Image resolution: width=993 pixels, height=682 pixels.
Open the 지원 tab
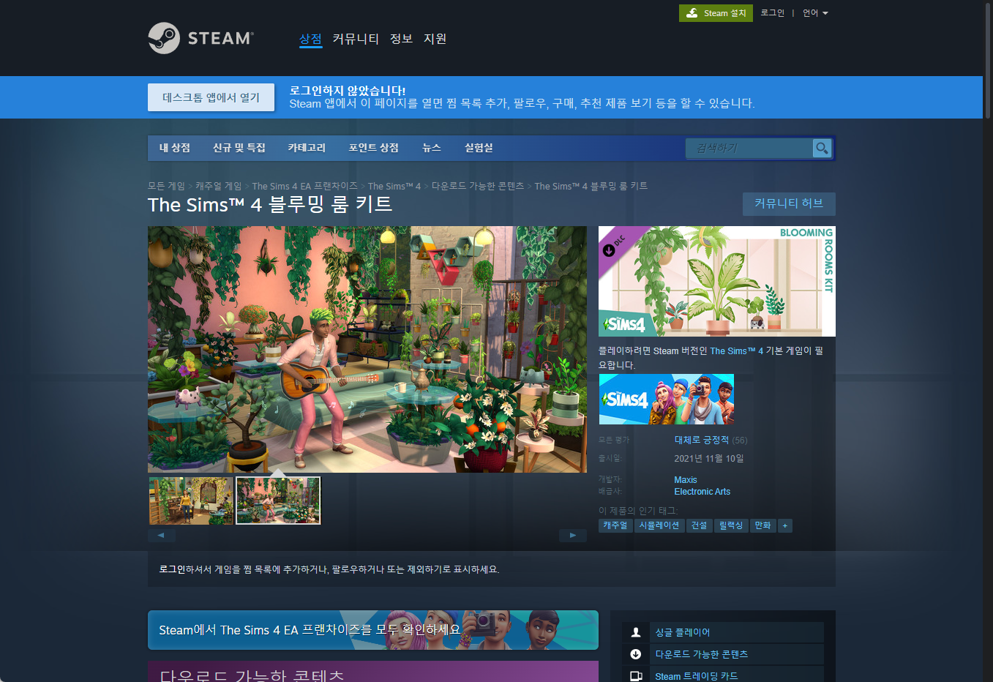435,39
